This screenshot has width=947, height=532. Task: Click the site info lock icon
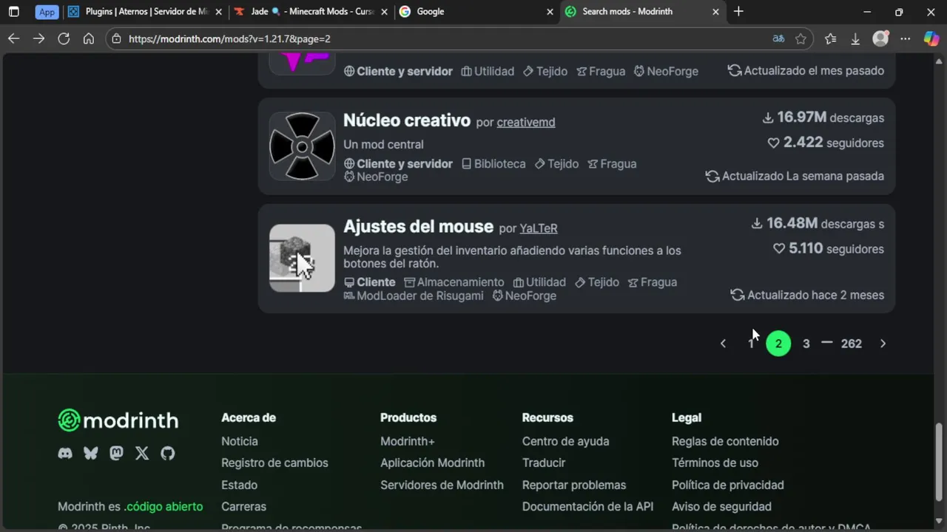[x=117, y=39]
